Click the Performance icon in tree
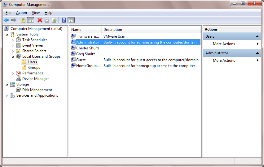The width and height of the screenshot is (264, 167). click(18, 73)
